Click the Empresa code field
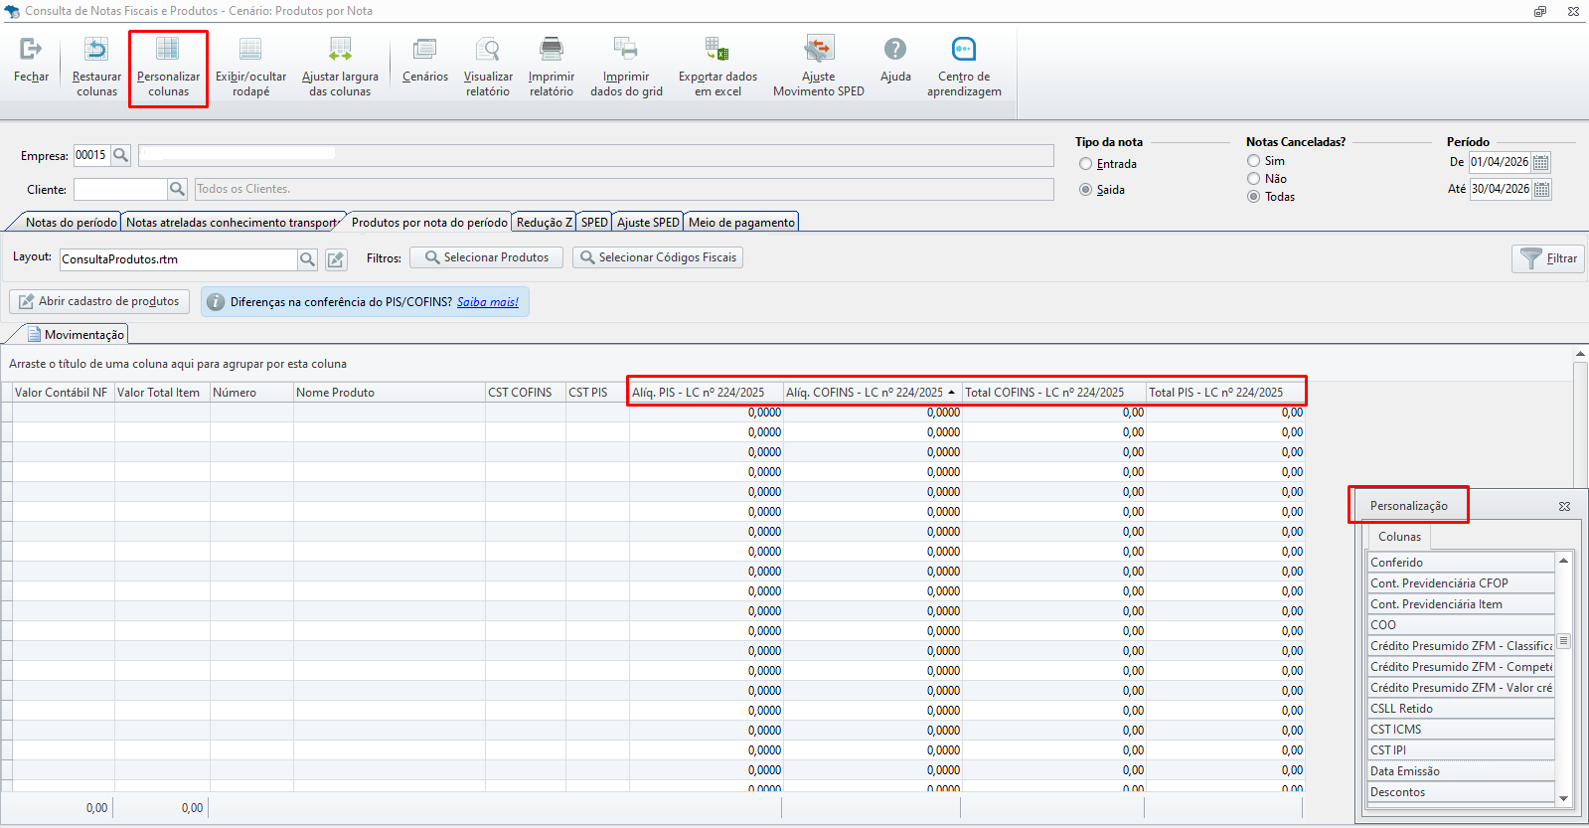Screen dimensions: 1589x828 (91, 155)
